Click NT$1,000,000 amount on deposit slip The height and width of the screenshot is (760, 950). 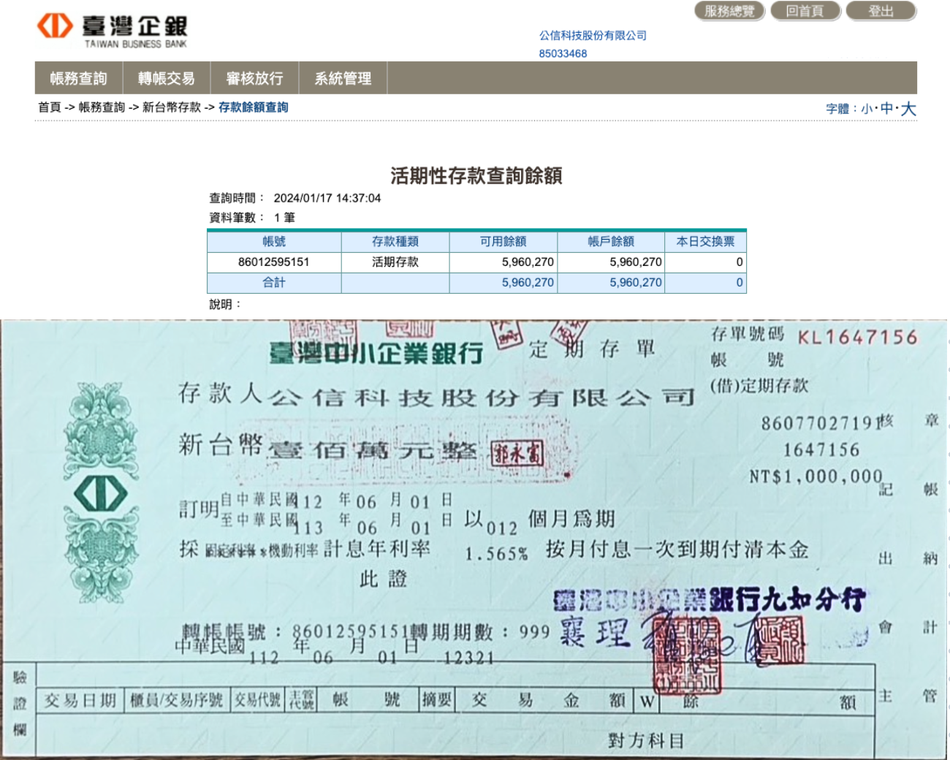(x=816, y=476)
